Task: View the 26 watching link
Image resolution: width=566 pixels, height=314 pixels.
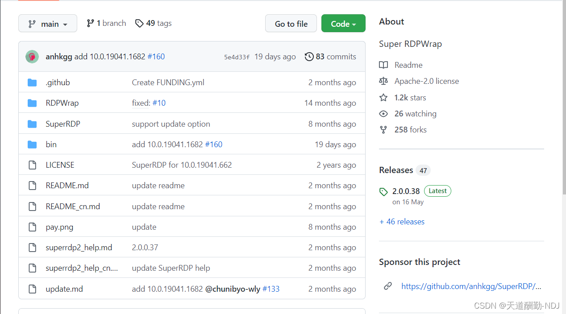Action: tap(416, 114)
